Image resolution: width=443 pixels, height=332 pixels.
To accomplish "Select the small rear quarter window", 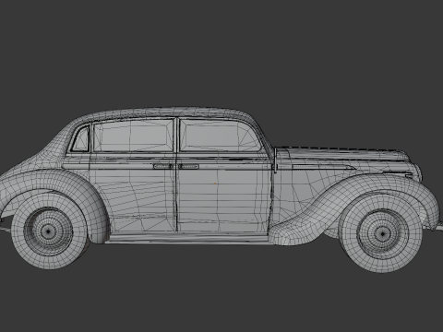I will point(81,140).
